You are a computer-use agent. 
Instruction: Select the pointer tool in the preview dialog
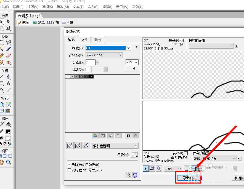(x=145, y=169)
